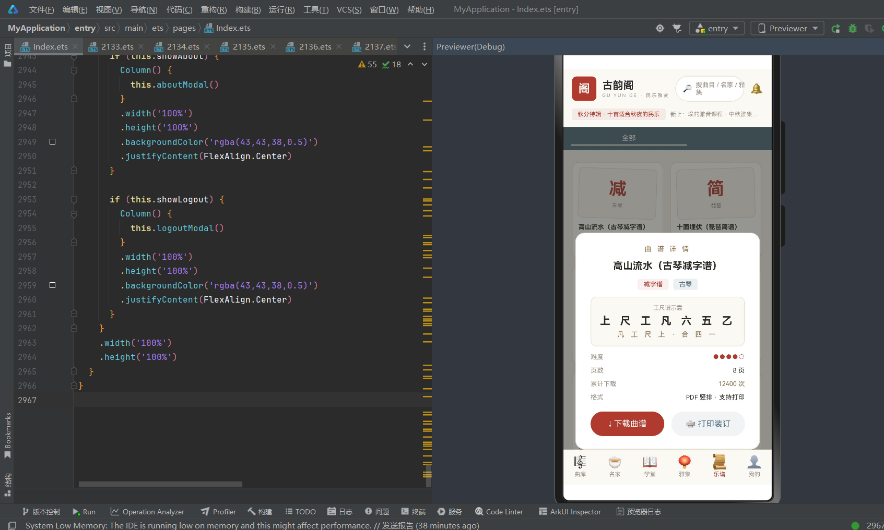Click the 下载曲谱 button
Viewport: 884px width, 530px height.
click(627, 424)
